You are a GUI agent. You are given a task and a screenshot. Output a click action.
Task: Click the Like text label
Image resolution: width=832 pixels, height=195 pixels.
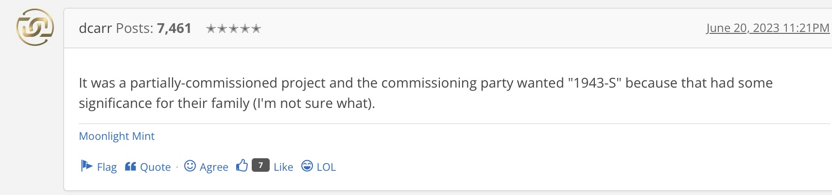click(283, 167)
